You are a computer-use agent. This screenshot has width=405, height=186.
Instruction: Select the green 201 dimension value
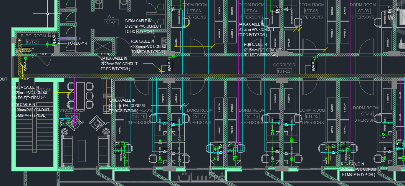tap(272, 133)
